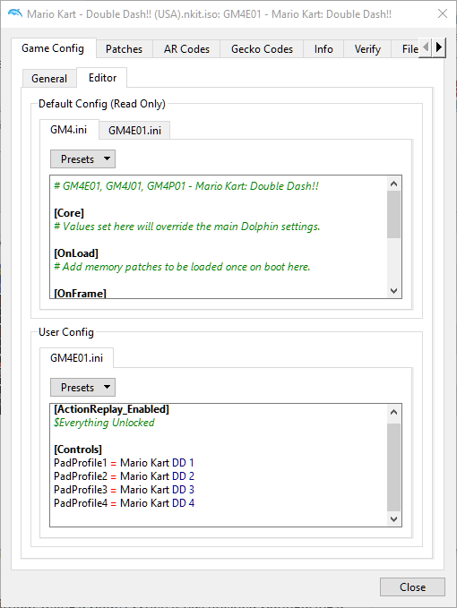The height and width of the screenshot is (608, 457).
Task: Click the [OnFrame] section header
Action: click(x=80, y=293)
